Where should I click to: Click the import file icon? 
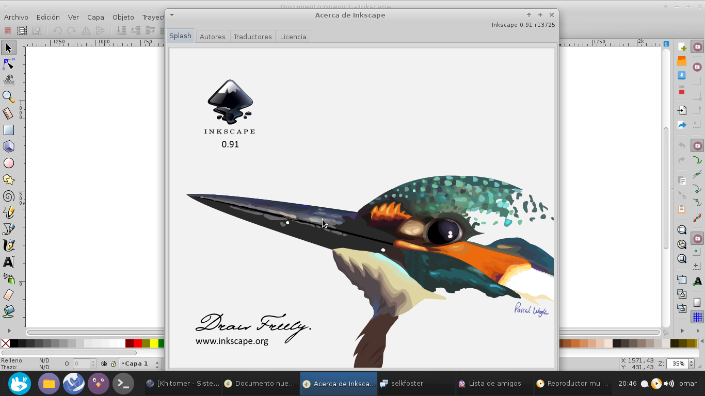click(x=682, y=110)
